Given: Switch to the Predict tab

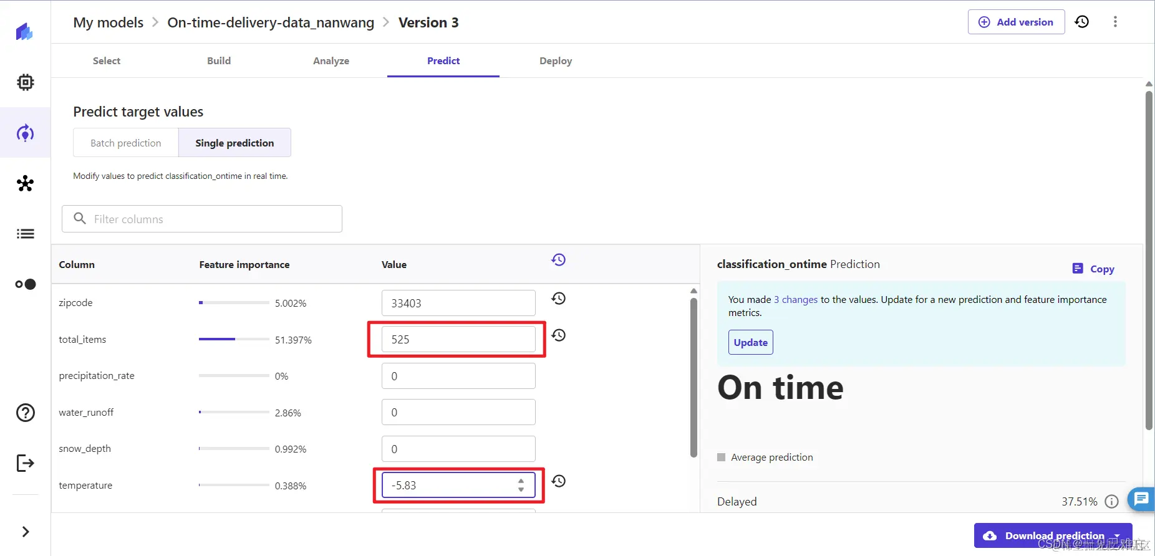Looking at the screenshot, I should tap(443, 61).
